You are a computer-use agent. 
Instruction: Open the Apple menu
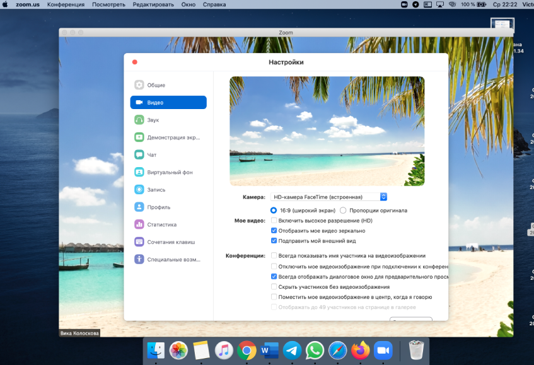pos(5,4)
